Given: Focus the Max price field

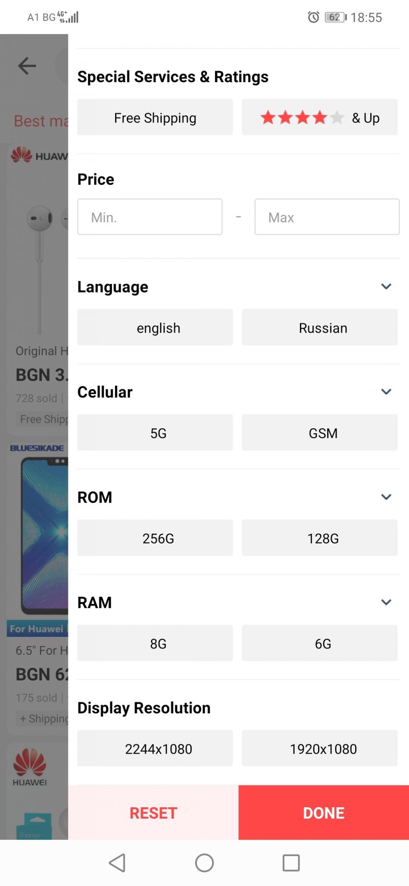Looking at the screenshot, I should (327, 217).
